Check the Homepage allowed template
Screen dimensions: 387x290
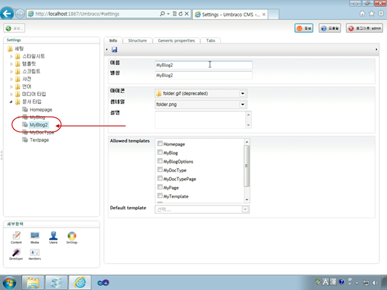click(160, 144)
